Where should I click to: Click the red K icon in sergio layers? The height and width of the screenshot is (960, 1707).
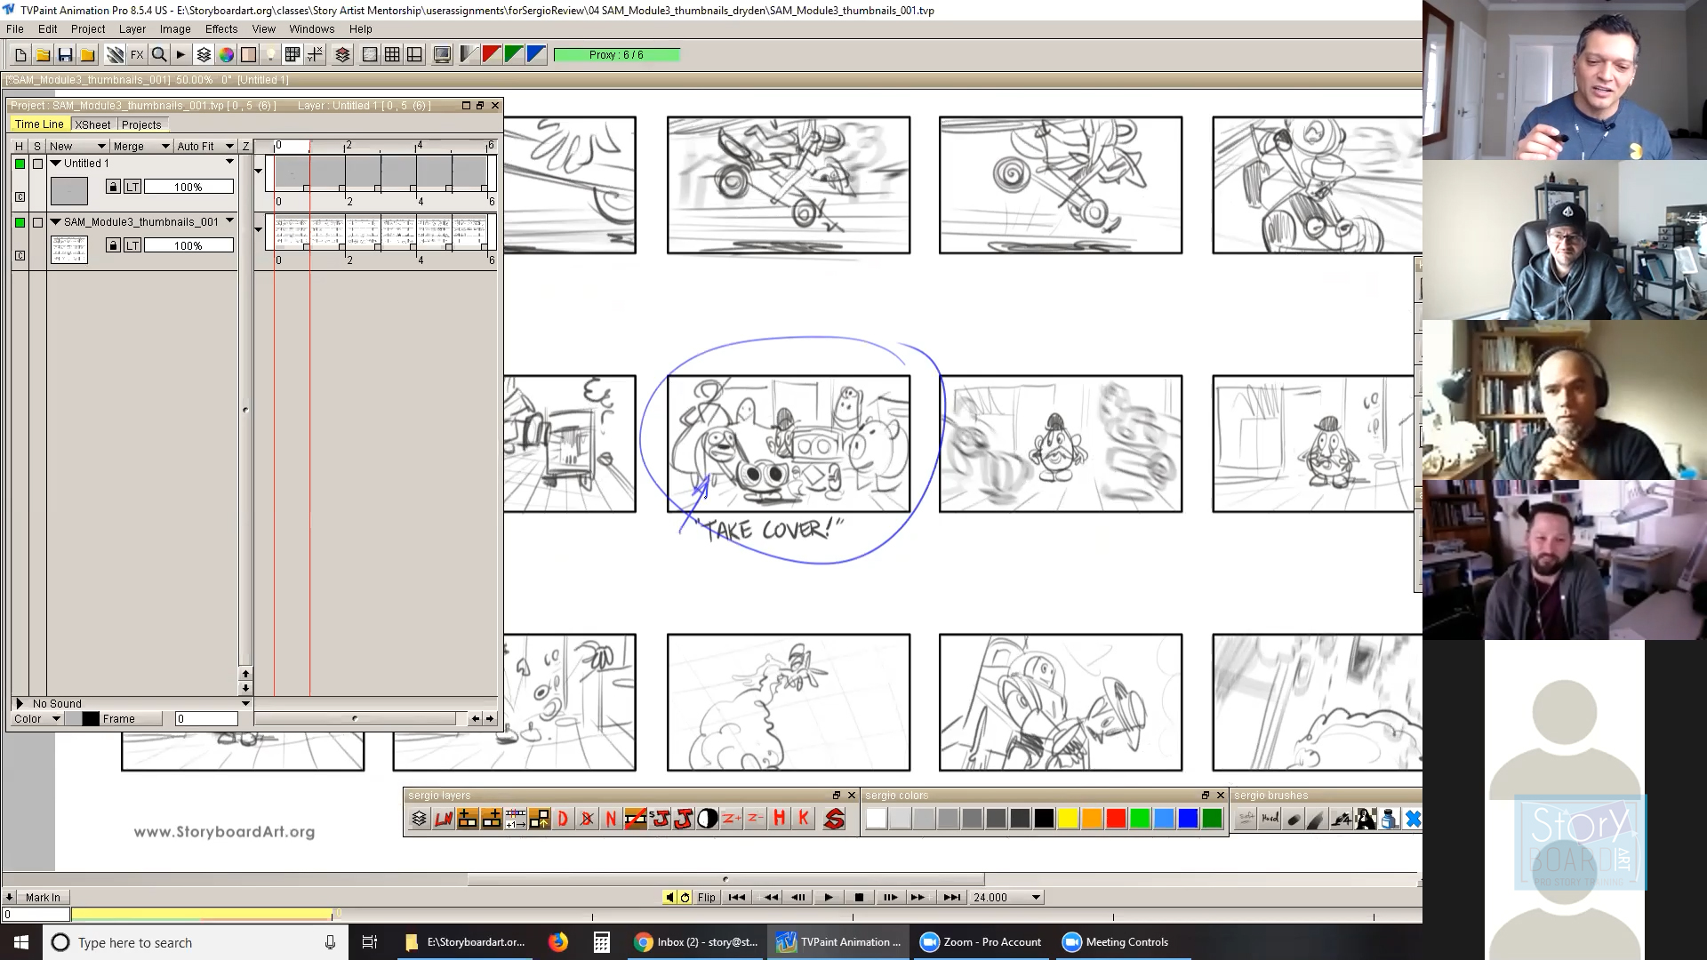[804, 819]
